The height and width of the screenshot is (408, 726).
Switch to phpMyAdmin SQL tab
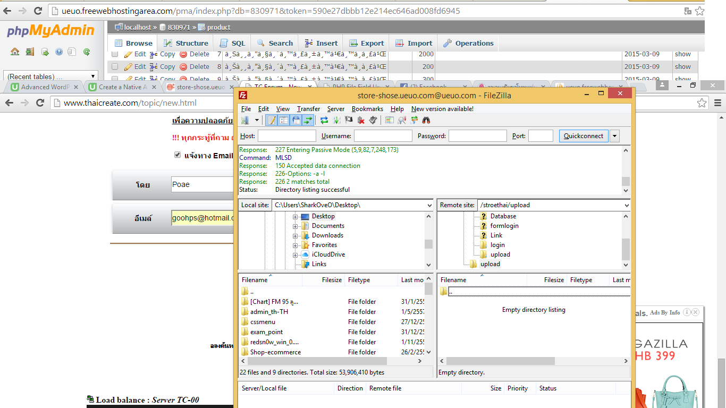pos(232,44)
